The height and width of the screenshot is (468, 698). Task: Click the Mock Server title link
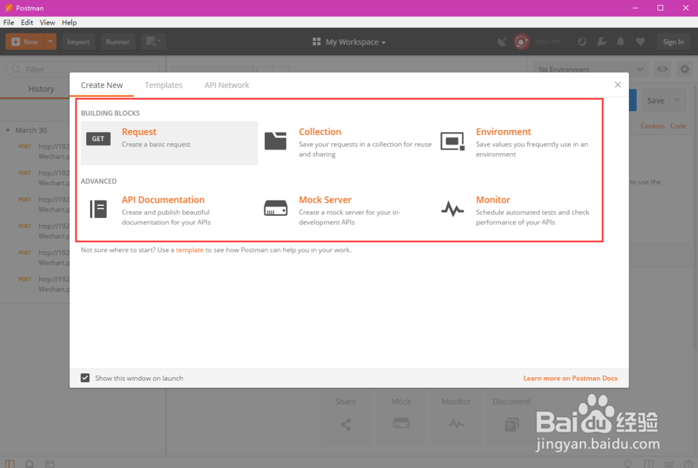point(325,200)
